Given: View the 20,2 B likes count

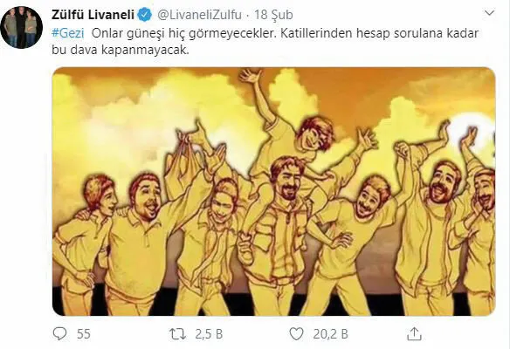Looking at the screenshot, I should (x=330, y=334).
